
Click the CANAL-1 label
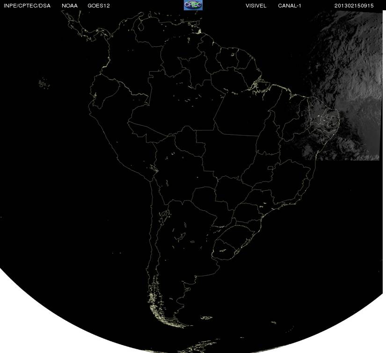coord(290,6)
